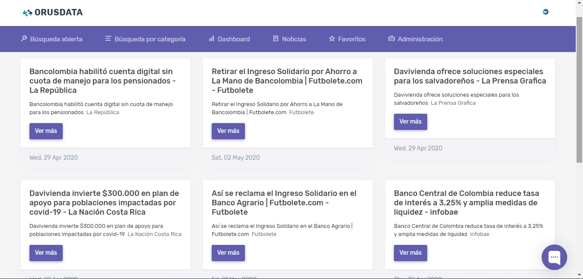This screenshot has height=279, width=583.
Task: Select the Noticias menu item
Action: (289, 39)
